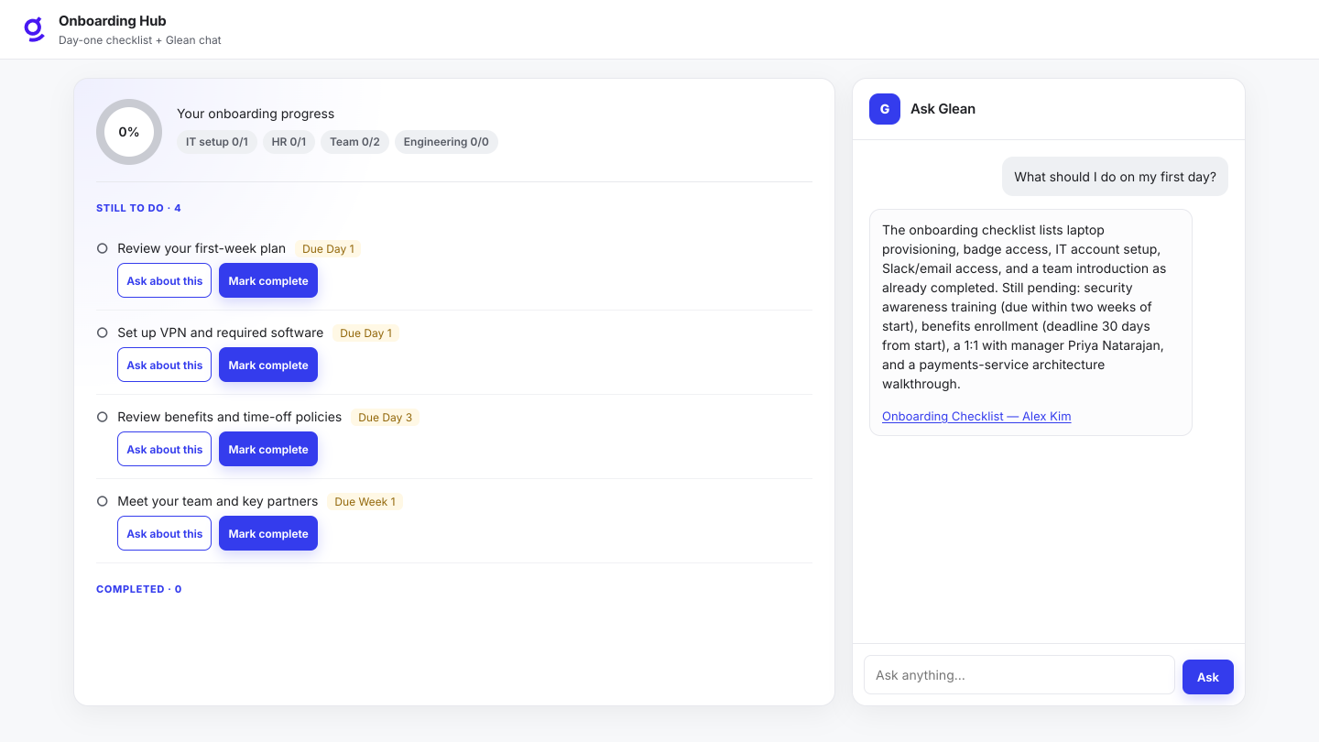Toggle the circle beside Meet your team task
This screenshot has height=742, width=1319.
click(x=103, y=501)
